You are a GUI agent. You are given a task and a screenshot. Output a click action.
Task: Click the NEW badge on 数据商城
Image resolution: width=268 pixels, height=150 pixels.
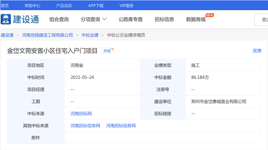[210, 15]
